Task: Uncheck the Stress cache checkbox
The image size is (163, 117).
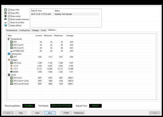Action: 9,16
